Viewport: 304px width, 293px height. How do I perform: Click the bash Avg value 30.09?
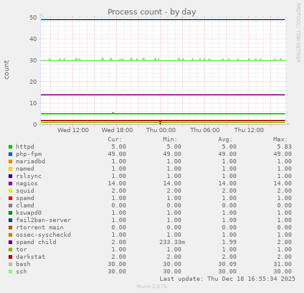[228, 264]
